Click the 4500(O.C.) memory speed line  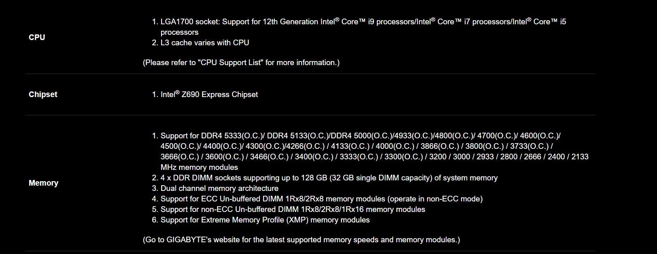[357, 146]
